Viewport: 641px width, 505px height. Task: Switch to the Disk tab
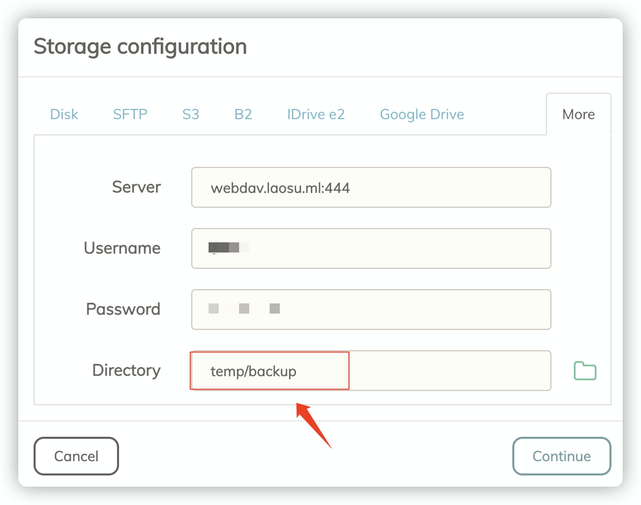click(64, 115)
